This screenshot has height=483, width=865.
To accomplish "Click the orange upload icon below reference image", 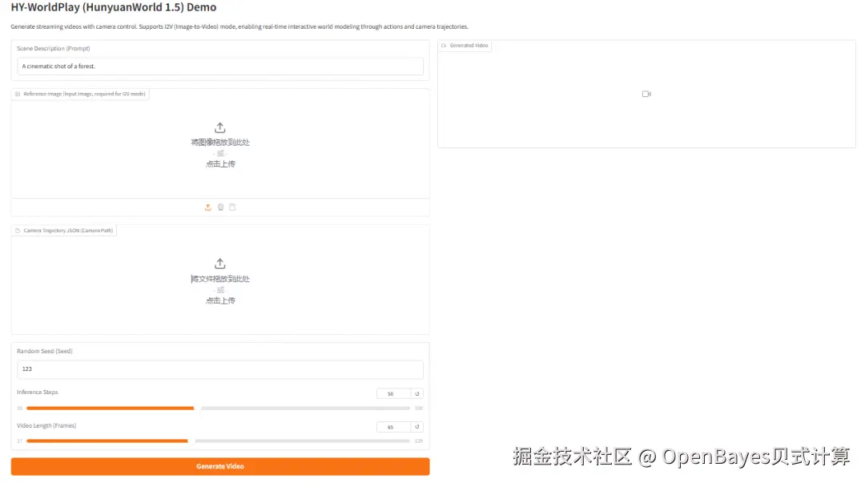I will coord(207,207).
